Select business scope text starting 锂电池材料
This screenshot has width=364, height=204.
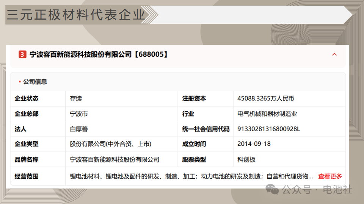click(191, 176)
